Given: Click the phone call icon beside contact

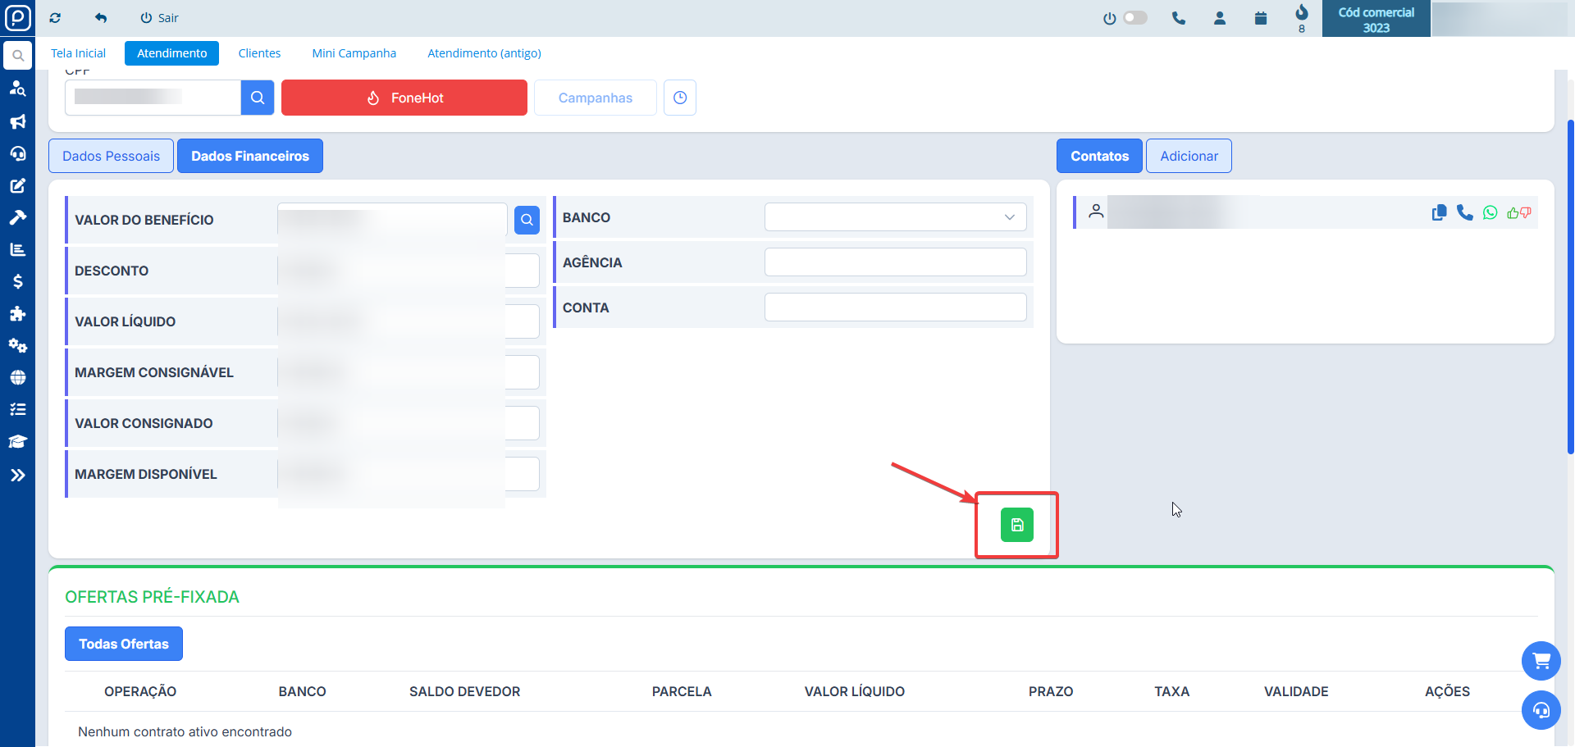Looking at the screenshot, I should [1464, 212].
